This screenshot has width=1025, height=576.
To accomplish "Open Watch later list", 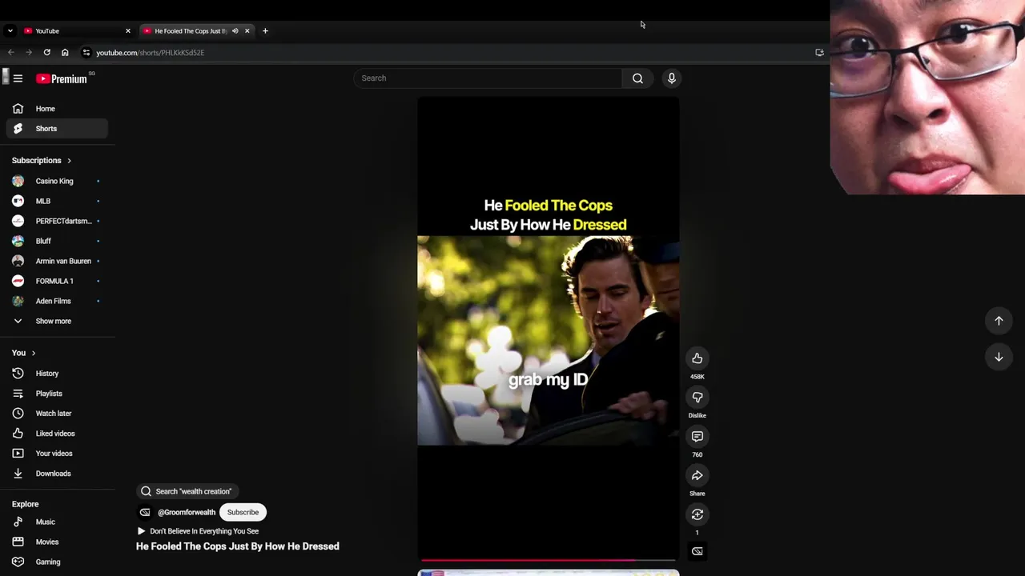I will [57, 414].
